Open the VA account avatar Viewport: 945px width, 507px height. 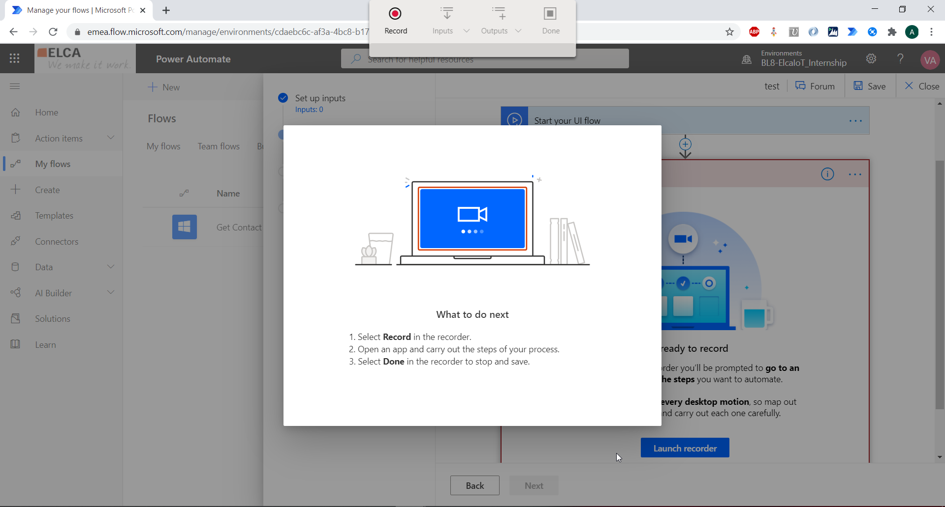[930, 60]
